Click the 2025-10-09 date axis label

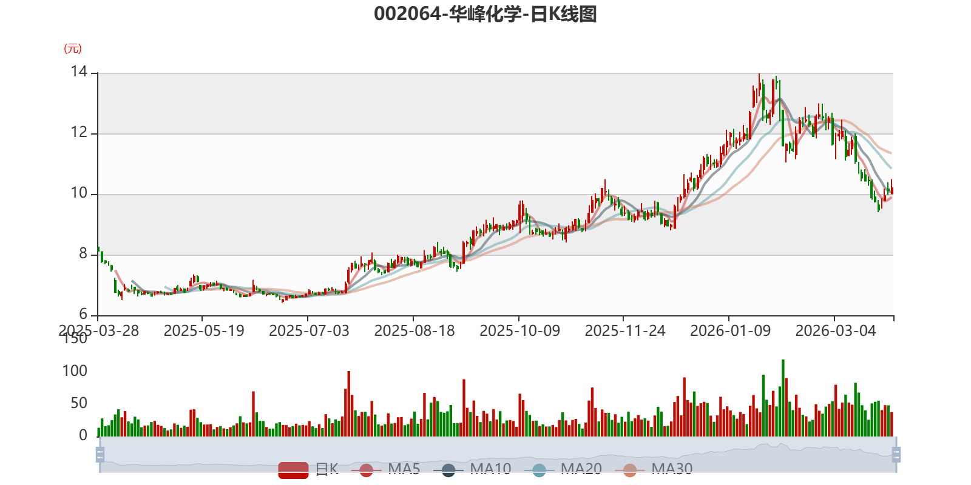(519, 331)
